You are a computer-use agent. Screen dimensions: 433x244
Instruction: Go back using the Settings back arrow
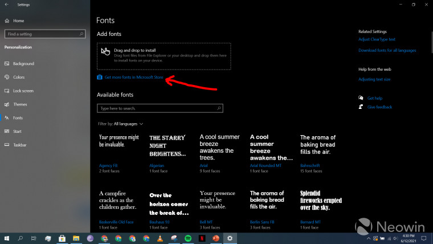pyautogui.click(x=7, y=5)
